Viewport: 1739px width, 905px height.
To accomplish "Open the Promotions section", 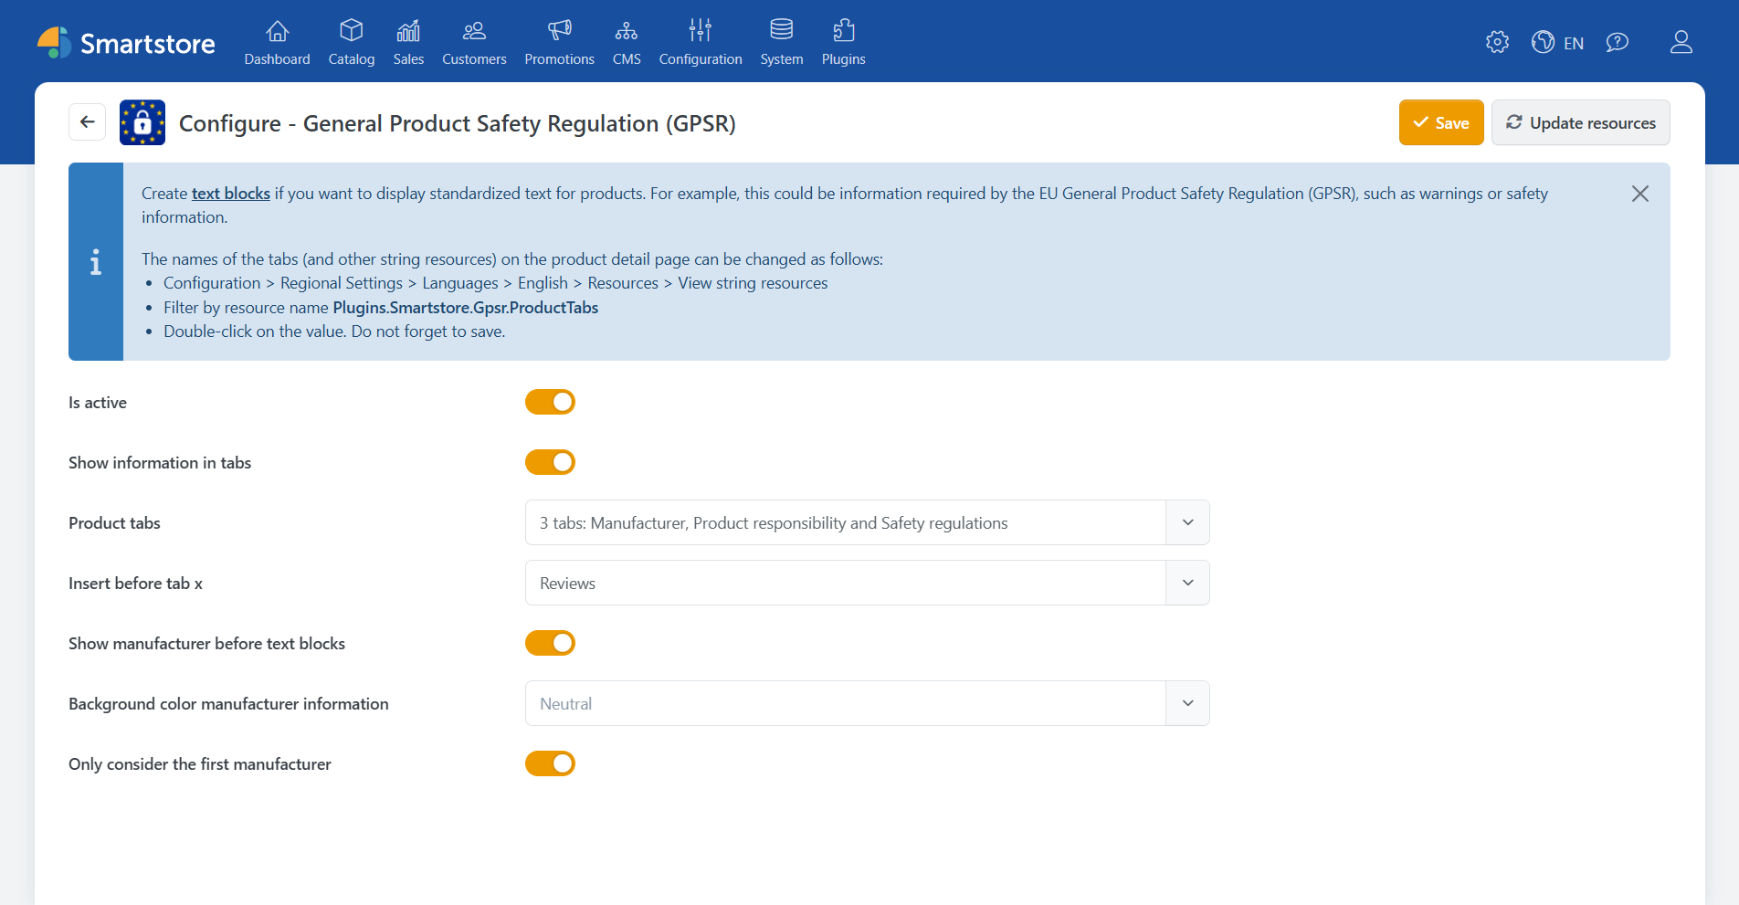I will (x=559, y=42).
